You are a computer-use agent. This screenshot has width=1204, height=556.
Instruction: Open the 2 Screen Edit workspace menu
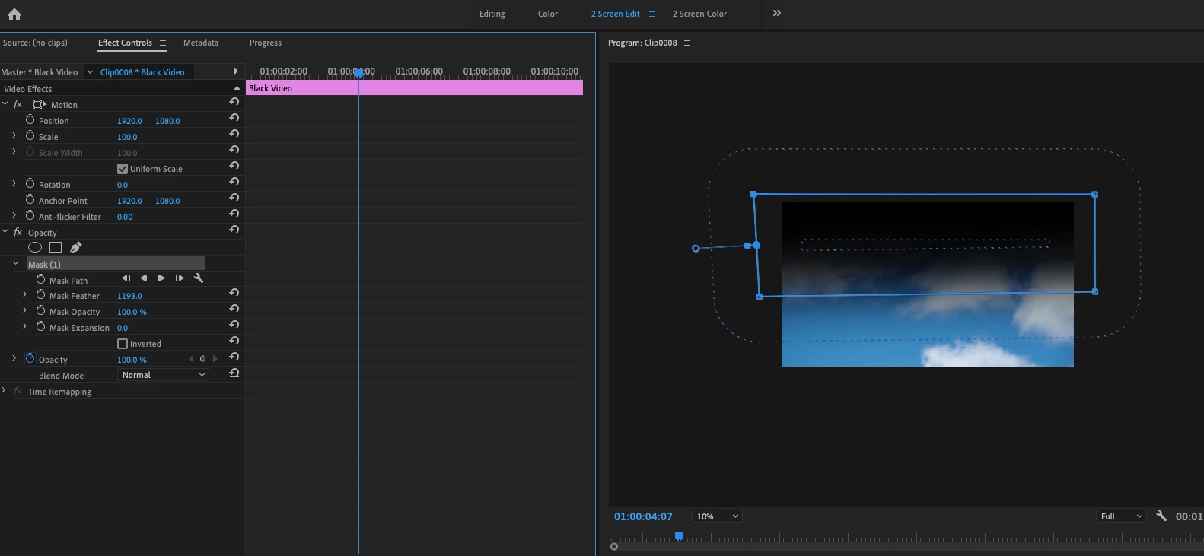tap(652, 14)
